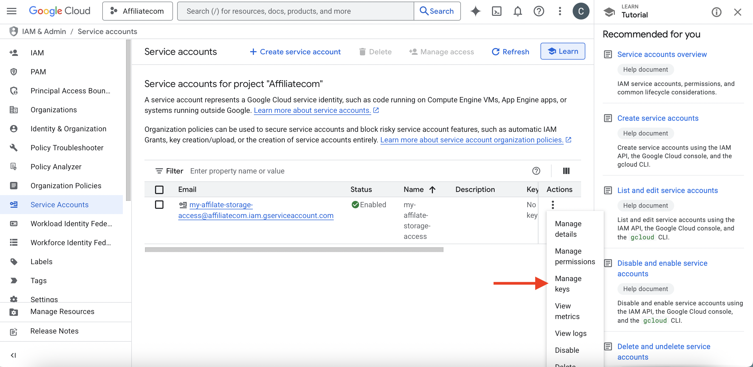Open Disable and enable service accounts

click(x=662, y=268)
